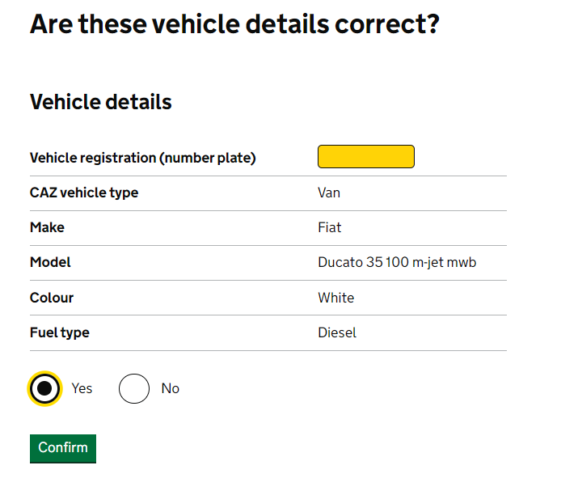The height and width of the screenshot is (491, 561).
Task: Click the 'Vehicle details' subheading
Action: tap(100, 103)
